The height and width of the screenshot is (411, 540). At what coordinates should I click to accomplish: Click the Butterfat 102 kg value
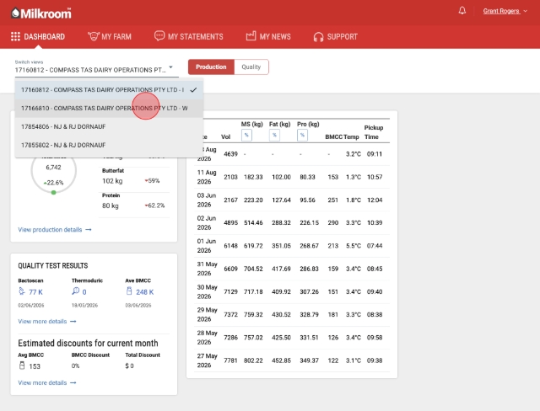[112, 181]
